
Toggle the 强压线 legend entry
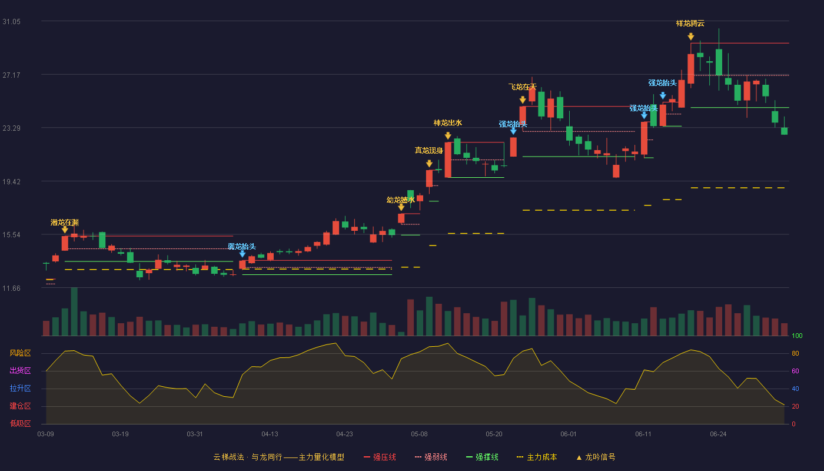coord(380,457)
